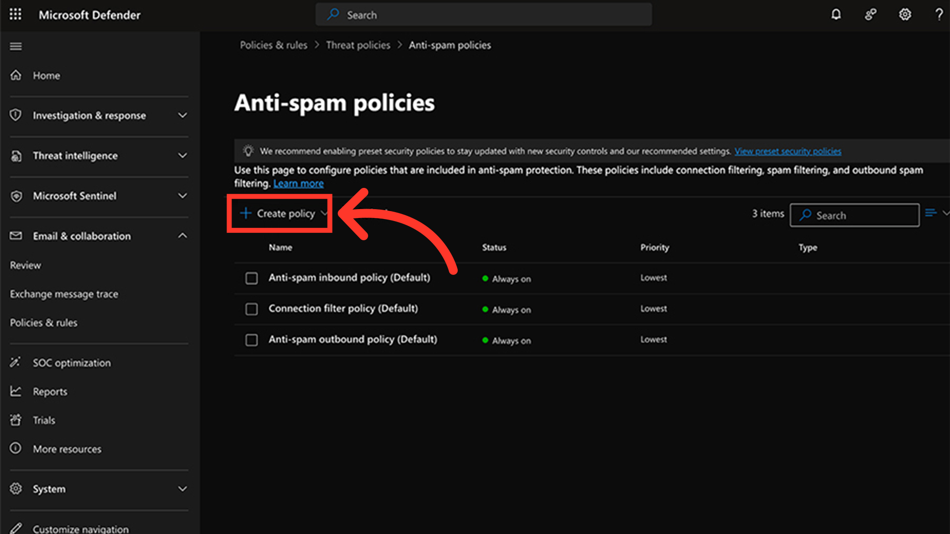Click the notifications bell icon
Image resolution: width=950 pixels, height=534 pixels.
point(836,14)
